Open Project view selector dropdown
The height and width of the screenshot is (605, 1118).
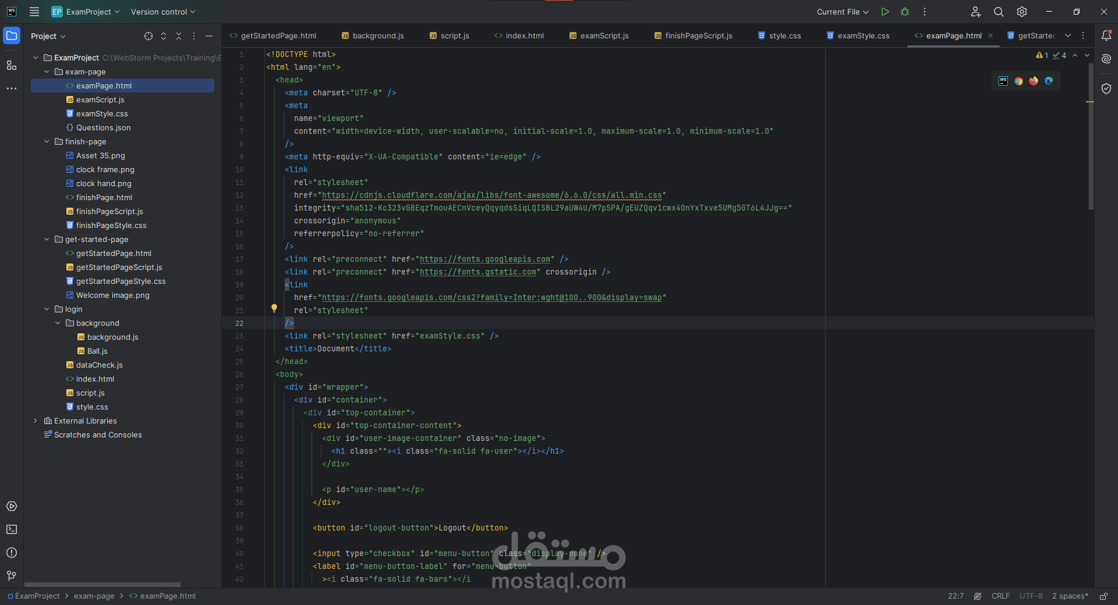coord(48,36)
